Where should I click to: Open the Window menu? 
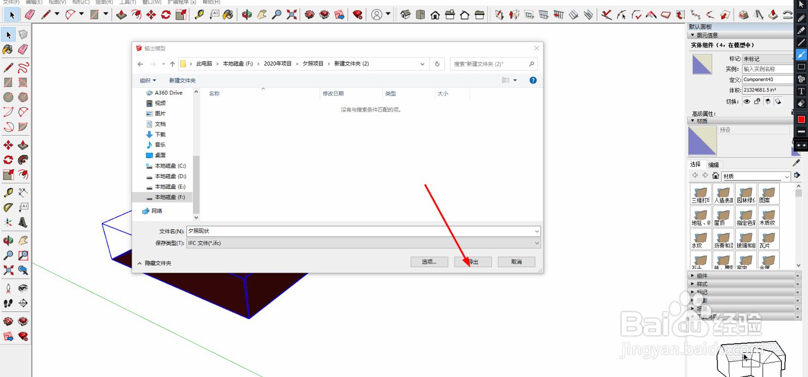tap(151, 2)
